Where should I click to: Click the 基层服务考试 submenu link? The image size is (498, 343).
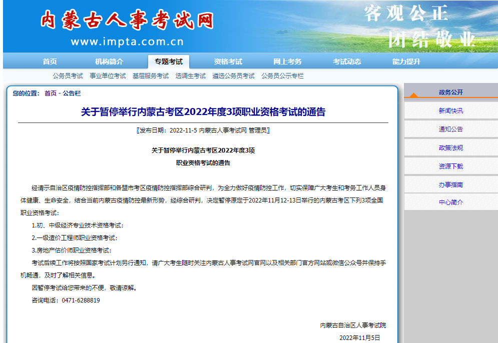[x=151, y=76]
